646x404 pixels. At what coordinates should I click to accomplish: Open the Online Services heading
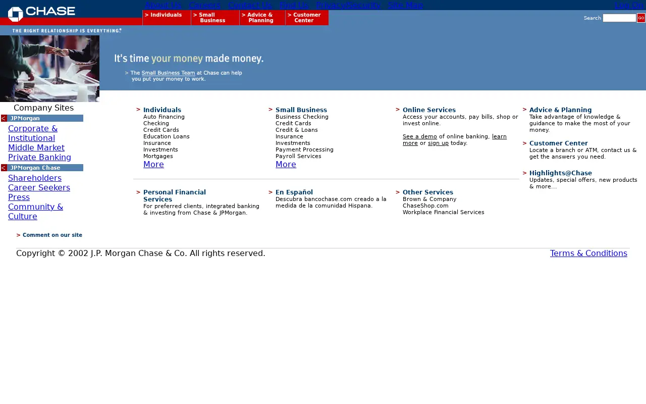click(x=429, y=110)
